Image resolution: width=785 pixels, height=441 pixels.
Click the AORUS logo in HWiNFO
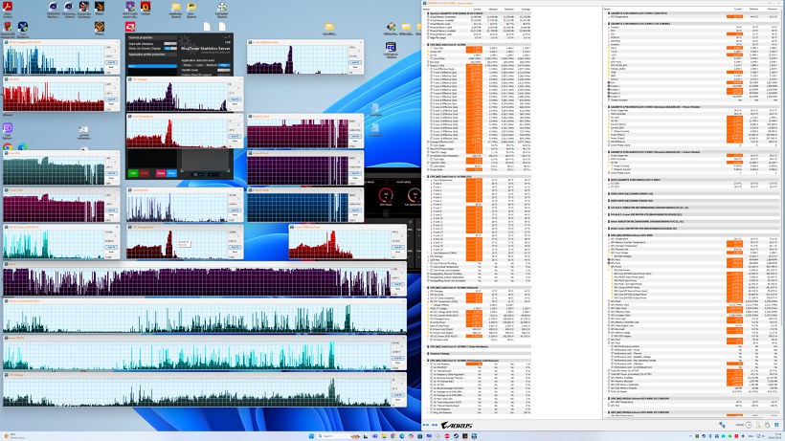pyautogui.click(x=455, y=425)
